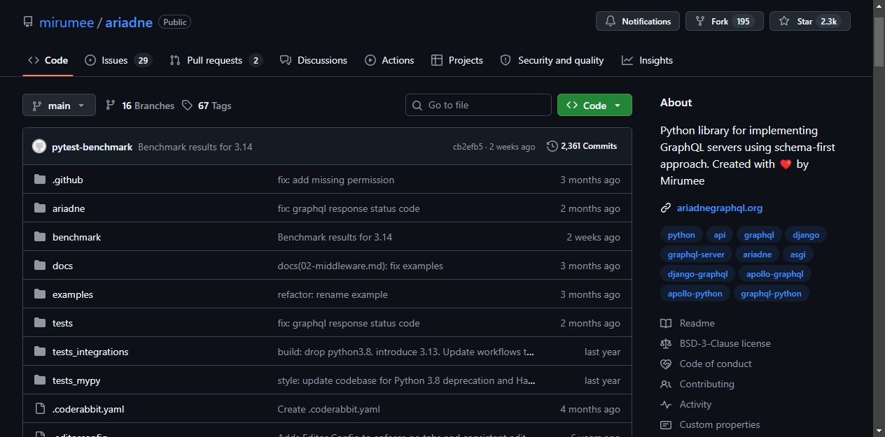Screen dimensions: 885x437
Task: Fork the repository with Fork button
Action: (724, 21)
